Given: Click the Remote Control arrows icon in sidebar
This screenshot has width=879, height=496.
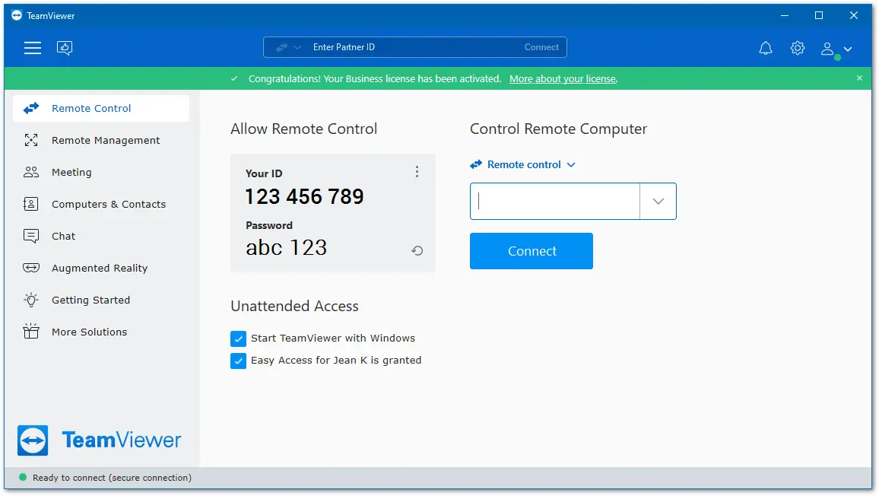Looking at the screenshot, I should pos(31,108).
